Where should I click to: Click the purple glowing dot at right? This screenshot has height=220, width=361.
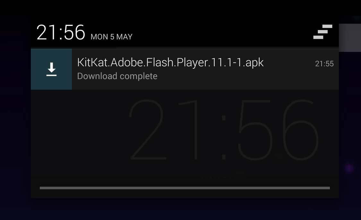[349, 168]
